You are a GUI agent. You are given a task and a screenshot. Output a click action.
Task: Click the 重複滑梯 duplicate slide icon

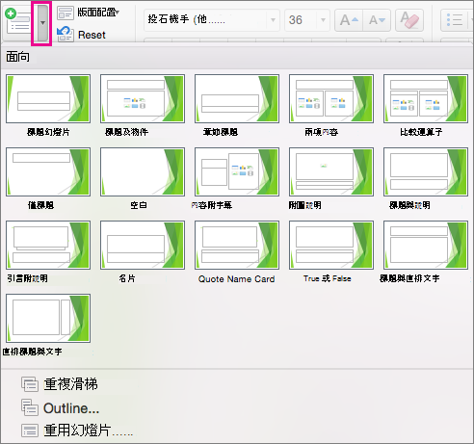30,384
